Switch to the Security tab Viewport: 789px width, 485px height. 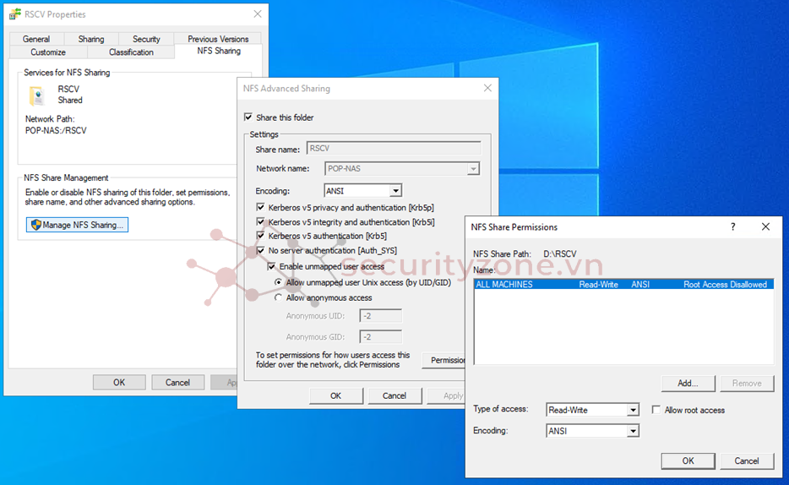[146, 39]
